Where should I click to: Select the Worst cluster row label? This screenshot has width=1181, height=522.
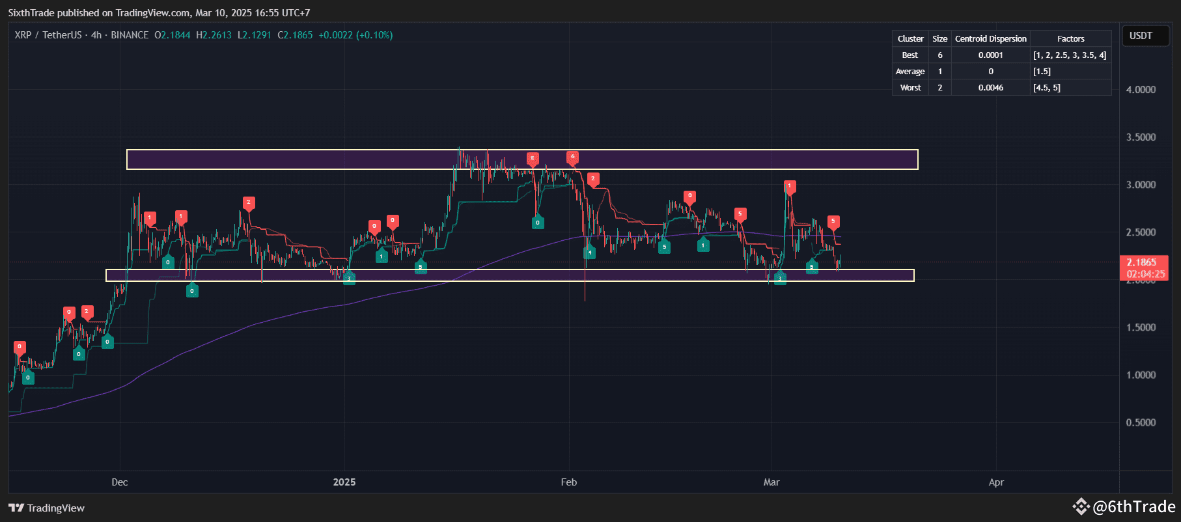(910, 88)
